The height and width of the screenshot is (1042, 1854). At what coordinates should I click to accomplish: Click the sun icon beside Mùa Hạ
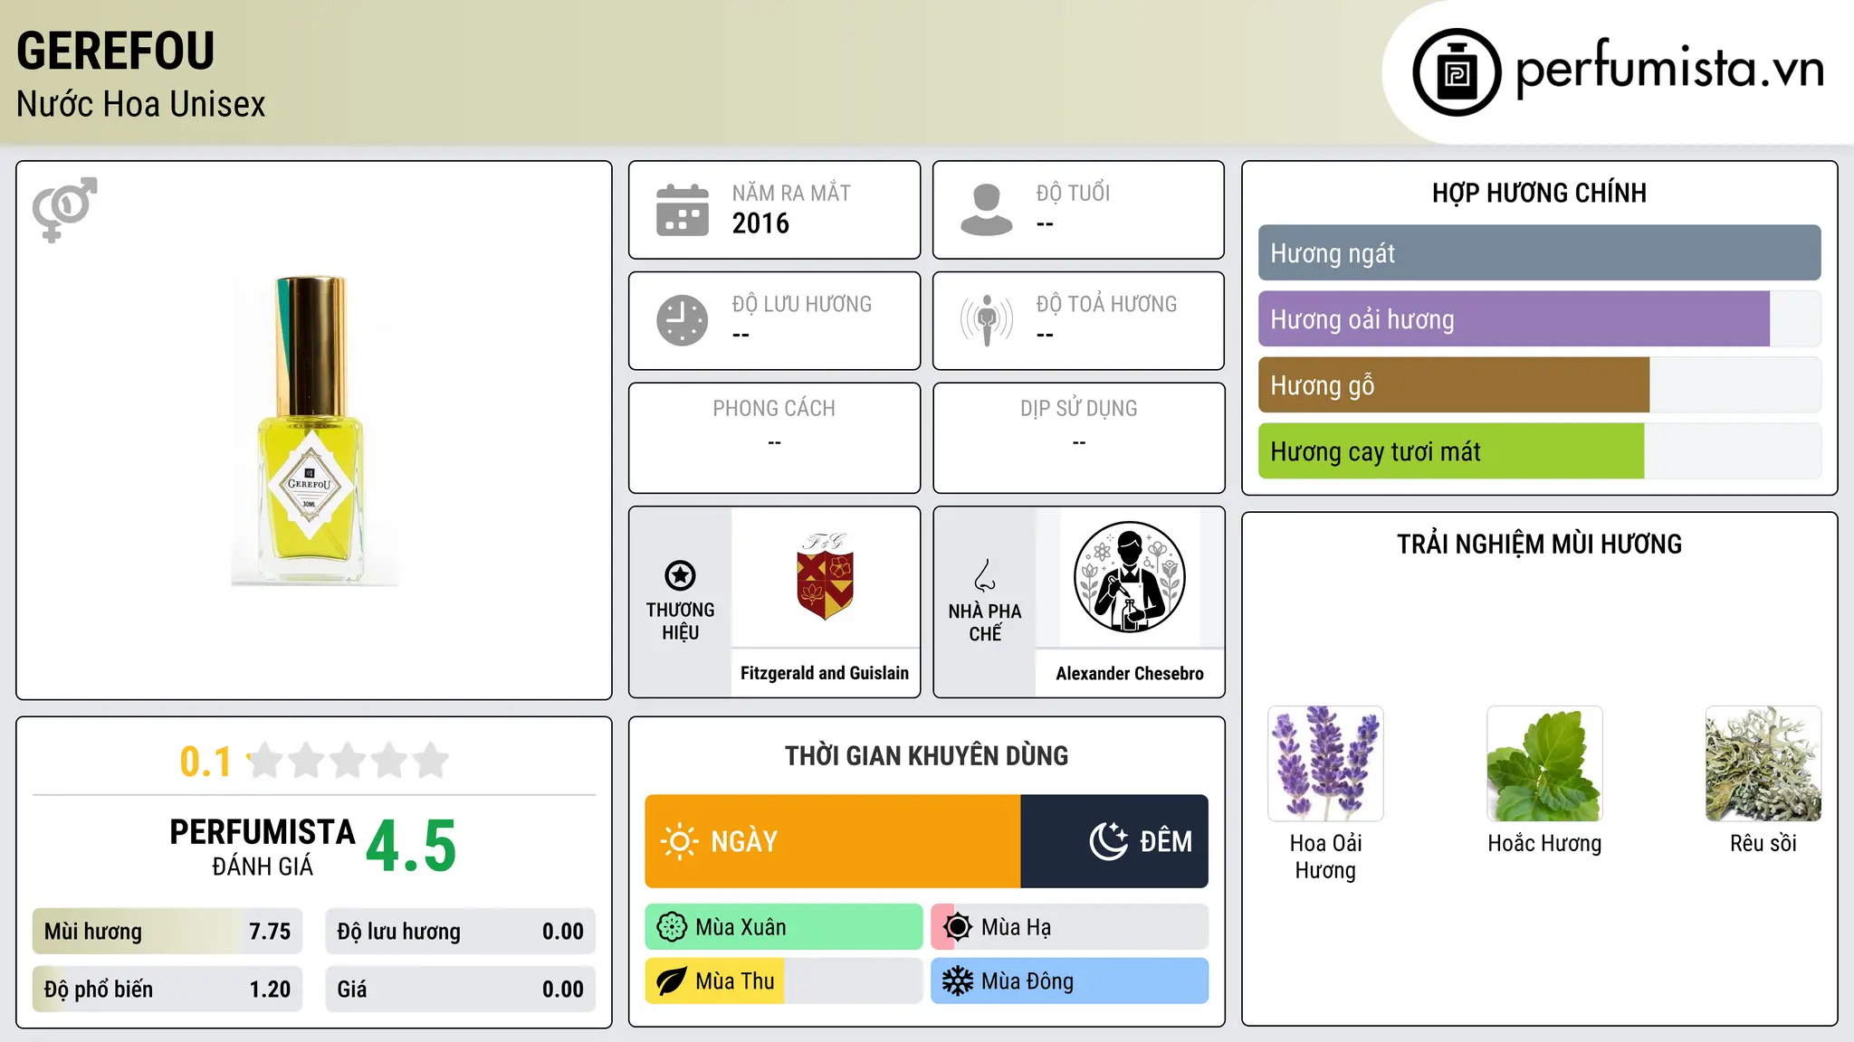coord(958,927)
